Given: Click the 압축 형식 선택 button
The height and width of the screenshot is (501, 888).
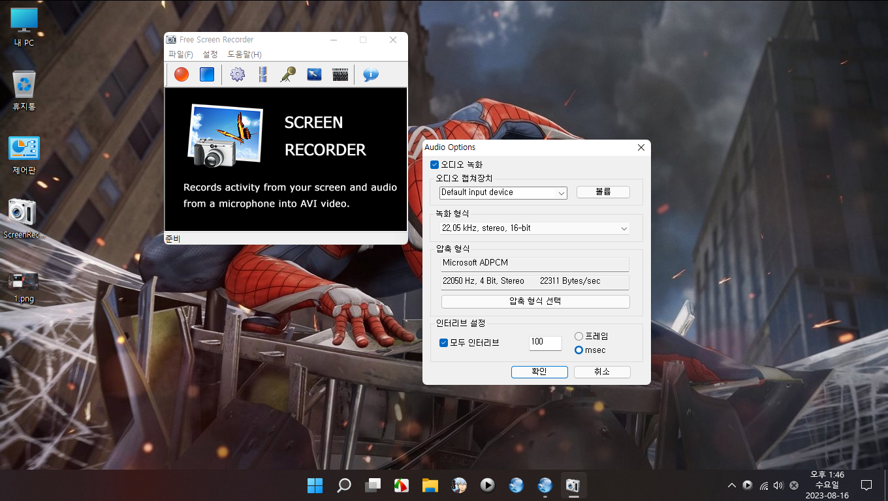Looking at the screenshot, I should click(535, 301).
